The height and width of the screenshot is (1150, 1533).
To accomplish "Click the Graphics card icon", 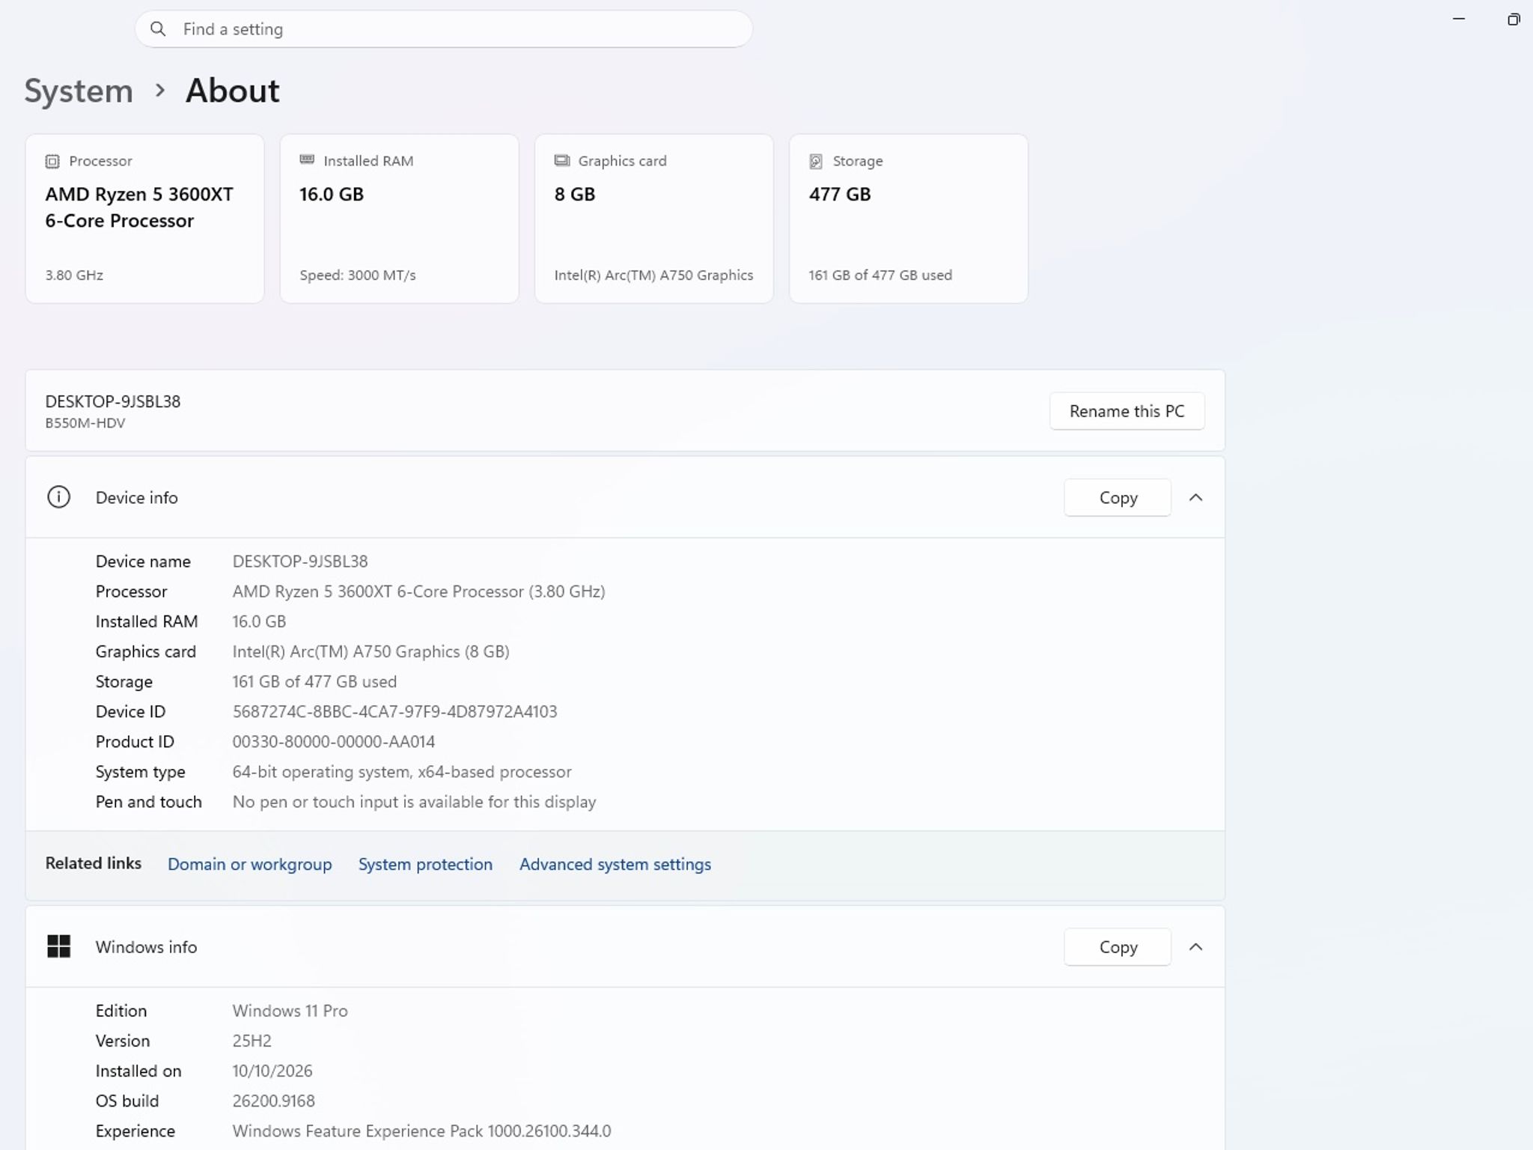I will (562, 160).
